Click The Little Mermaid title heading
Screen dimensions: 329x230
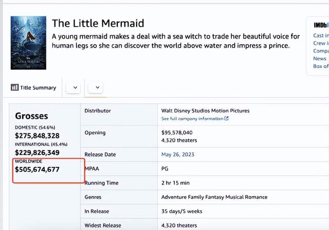coord(98,24)
